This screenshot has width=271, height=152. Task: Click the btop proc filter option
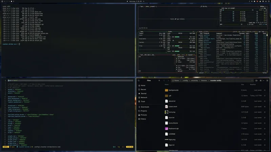pos(206,32)
